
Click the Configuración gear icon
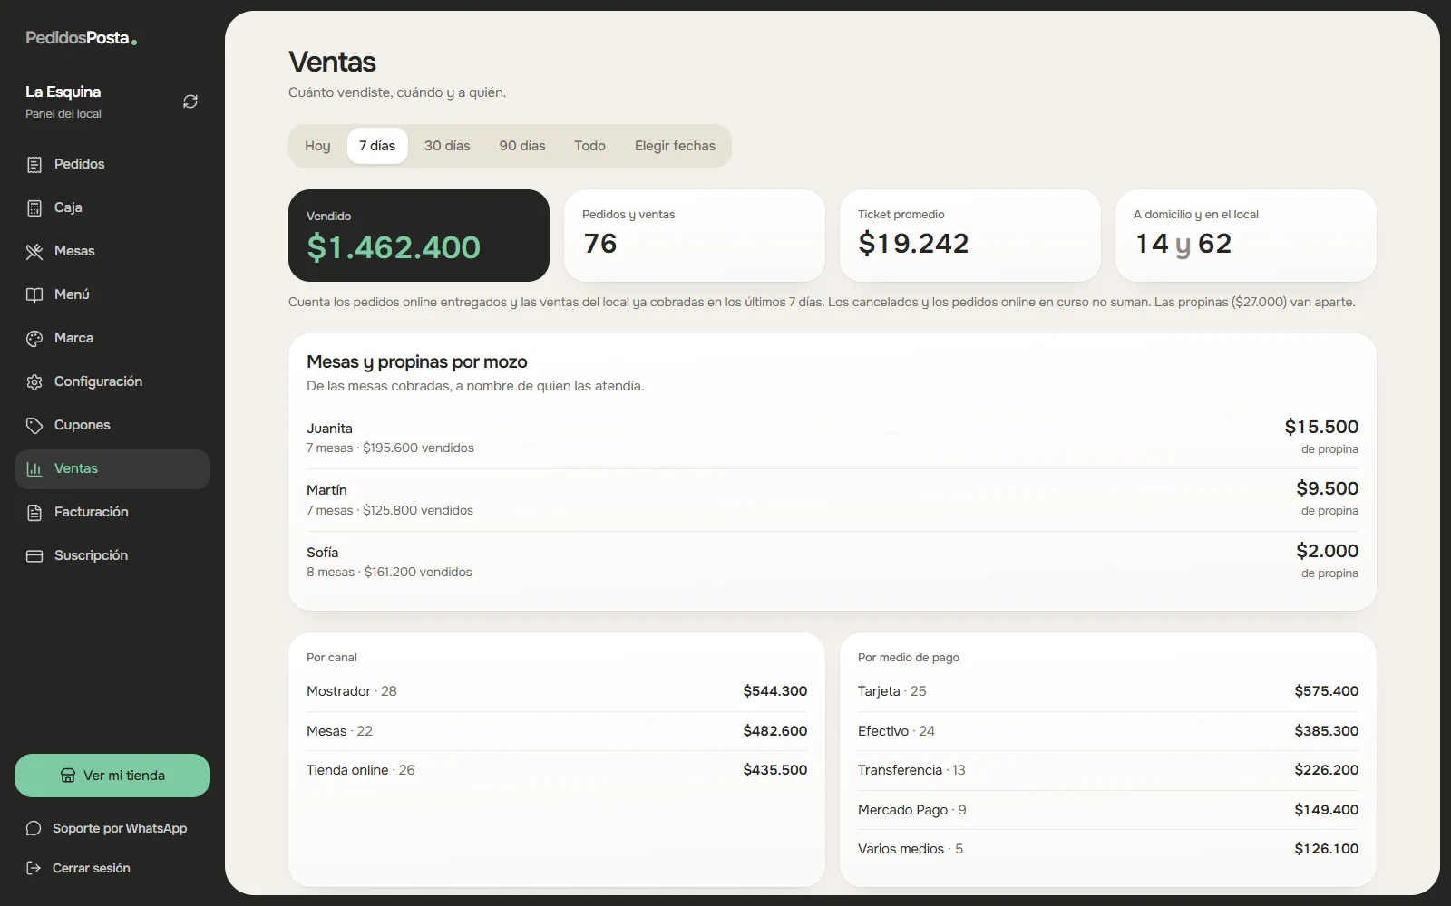tap(34, 381)
